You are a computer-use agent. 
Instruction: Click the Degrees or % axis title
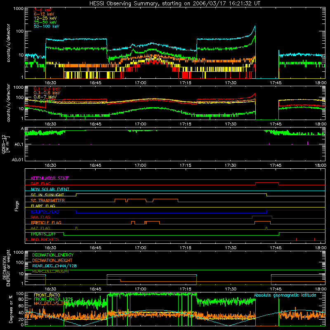tap(11, 309)
